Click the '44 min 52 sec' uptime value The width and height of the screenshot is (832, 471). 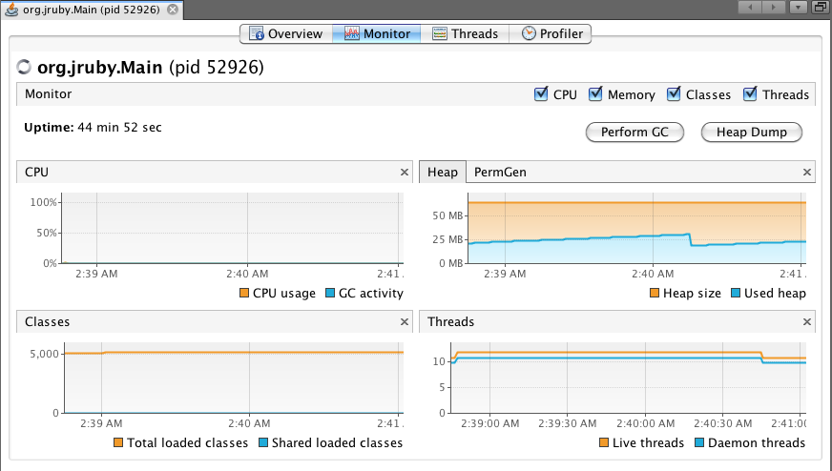119,128
